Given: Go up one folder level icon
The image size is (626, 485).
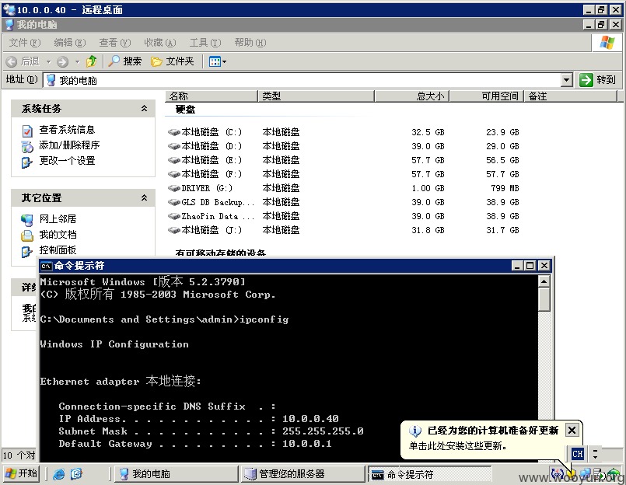Looking at the screenshot, I should [x=92, y=61].
